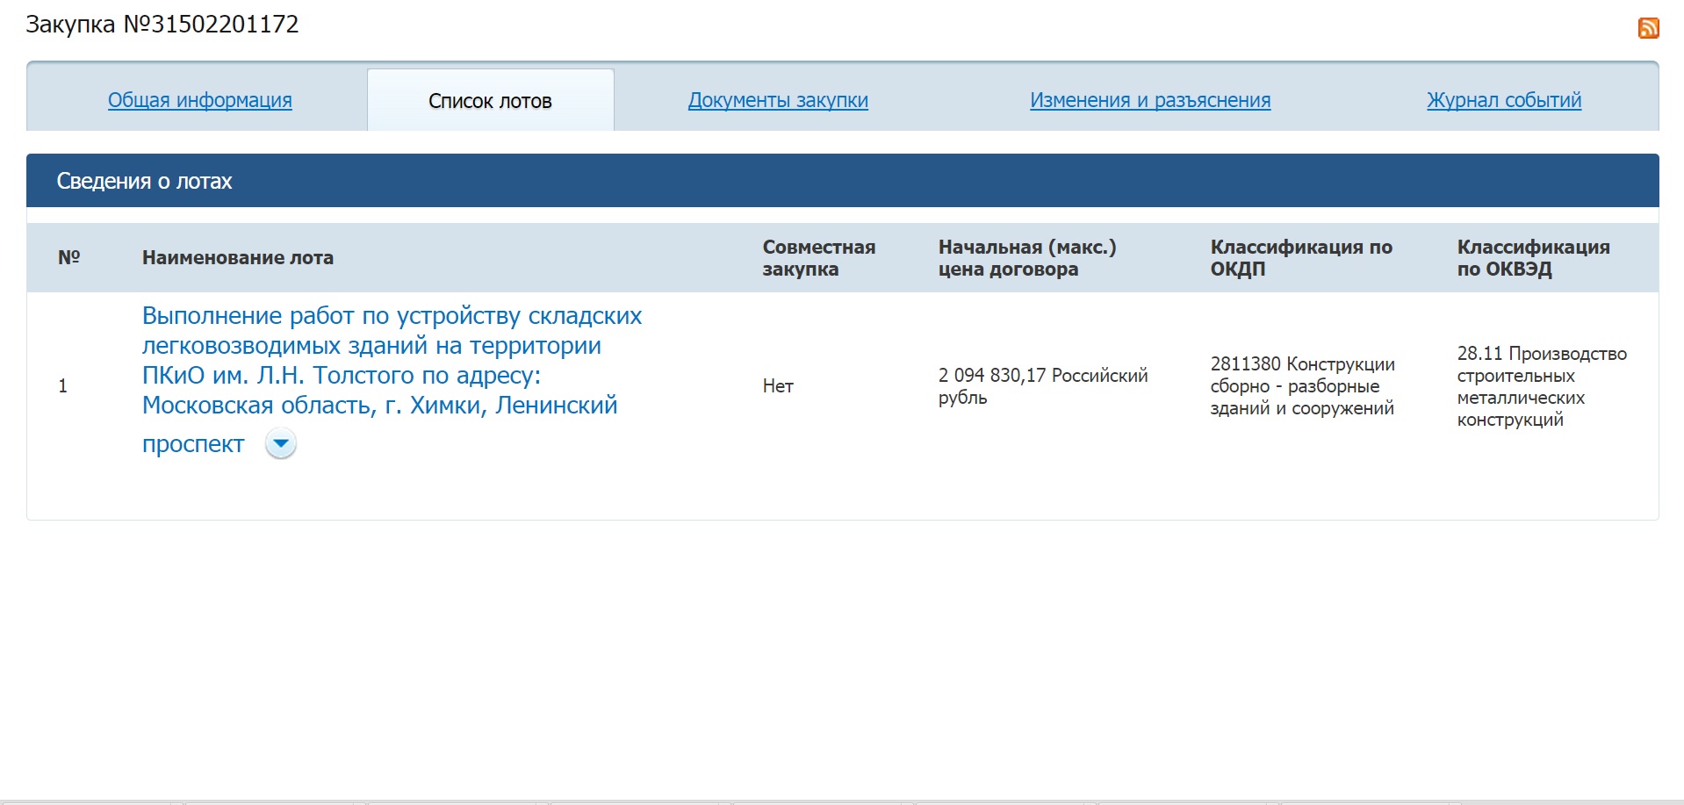
Task: Open the Общая информация tab
Action: (x=199, y=100)
